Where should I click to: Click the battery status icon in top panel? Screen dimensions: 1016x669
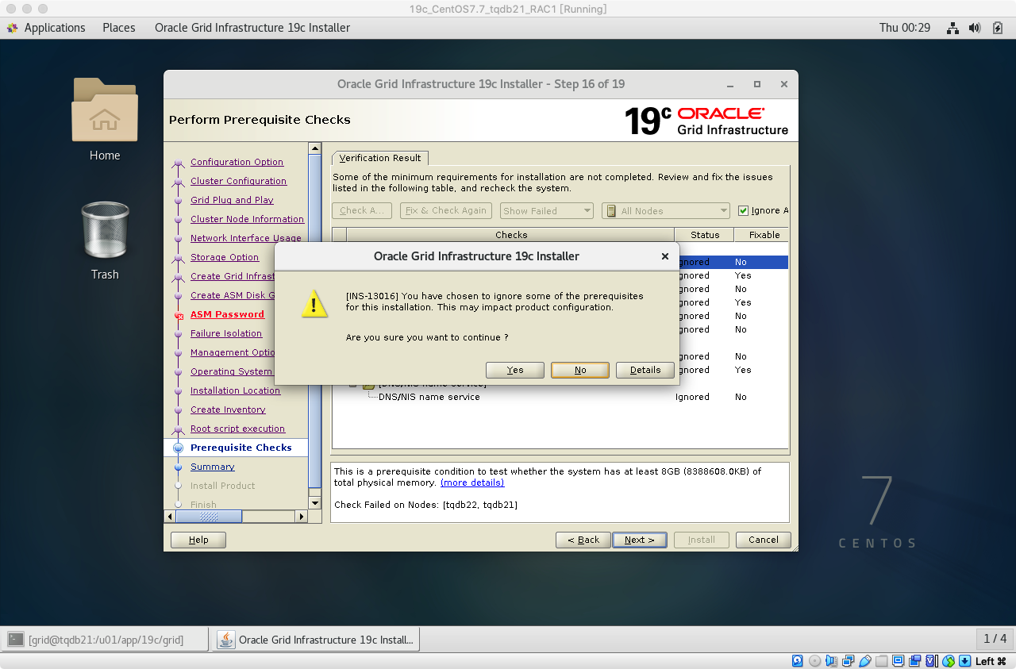[x=998, y=28]
